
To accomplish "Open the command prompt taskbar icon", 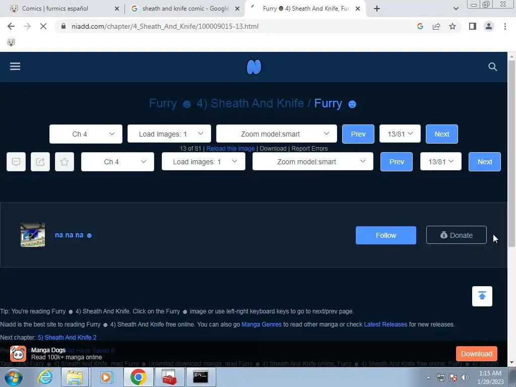I will (x=201, y=377).
